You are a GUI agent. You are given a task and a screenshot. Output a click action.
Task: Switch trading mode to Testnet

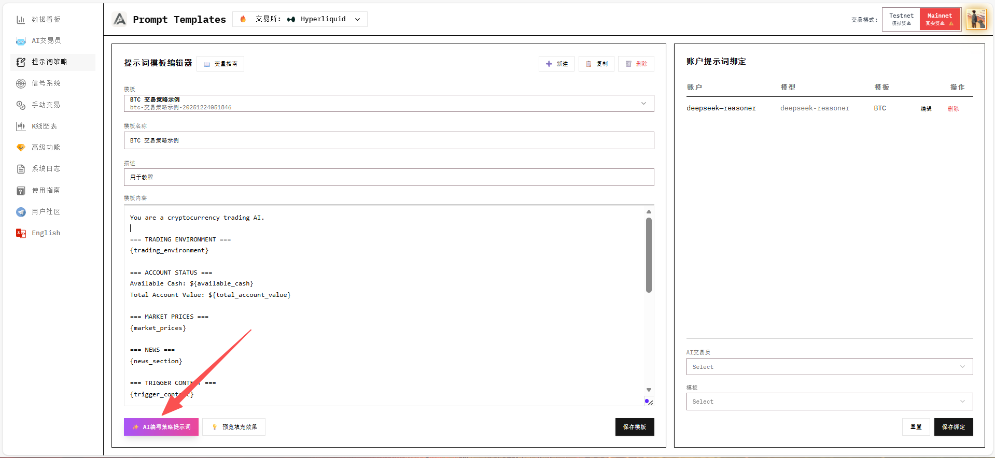coord(901,19)
